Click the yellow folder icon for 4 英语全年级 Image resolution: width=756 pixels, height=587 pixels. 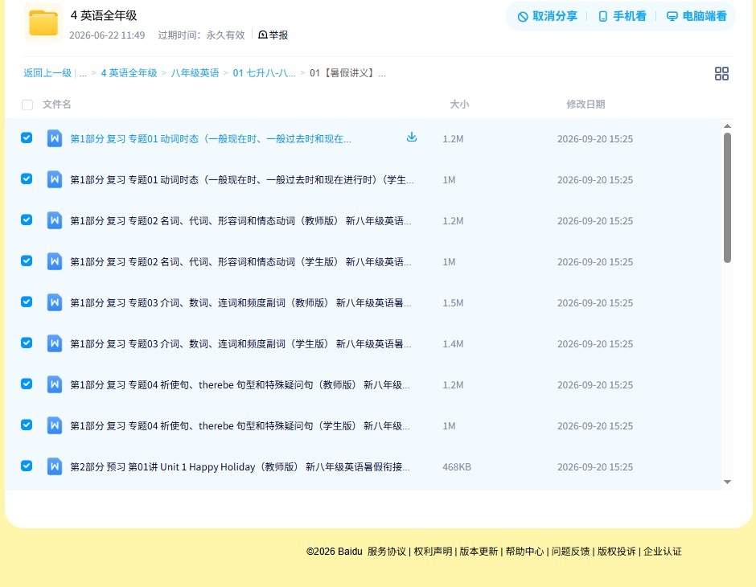click(43, 23)
